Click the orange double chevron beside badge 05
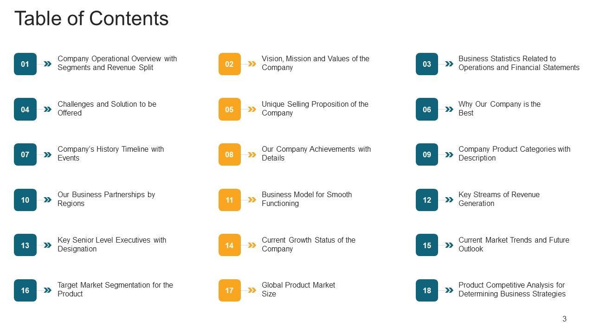 [x=252, y=109]
